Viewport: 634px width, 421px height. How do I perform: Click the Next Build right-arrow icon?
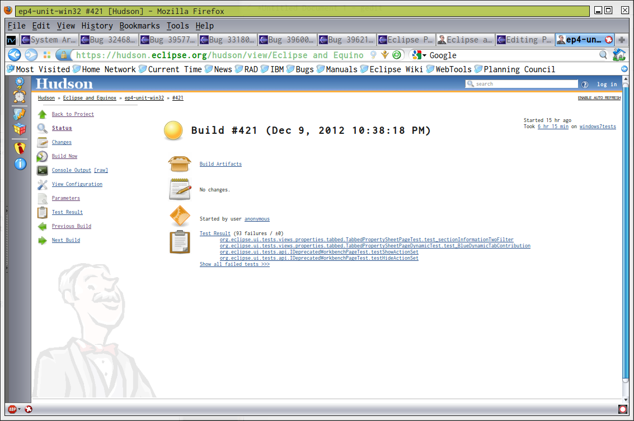coord(43,241)
